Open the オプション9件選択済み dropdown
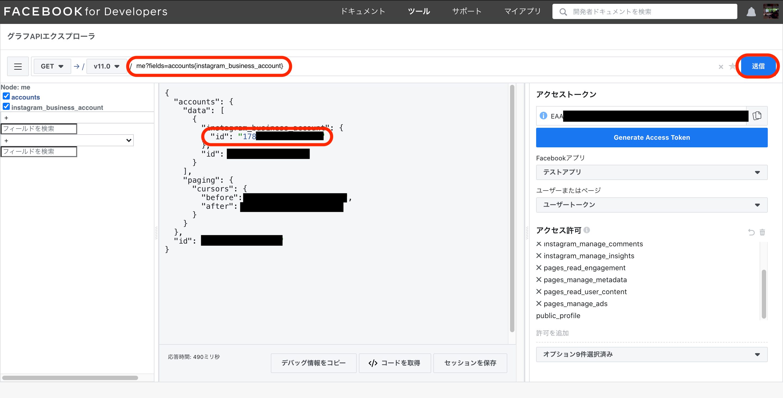 point(652,355)
